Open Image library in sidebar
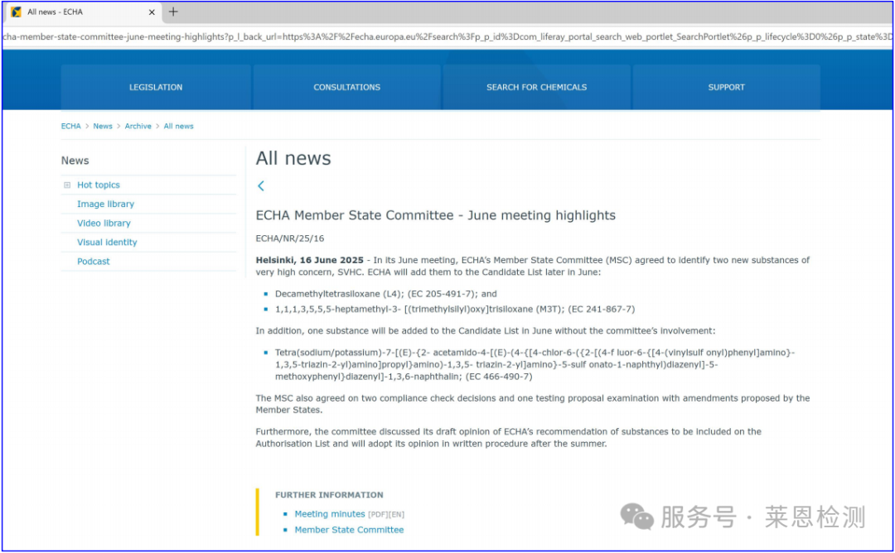Screen dimensions: 895x553 coord(105,204)
